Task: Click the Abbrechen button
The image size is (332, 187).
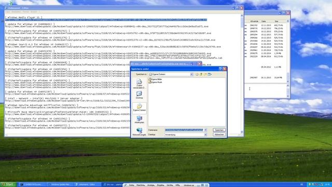Action: (219, 135)
